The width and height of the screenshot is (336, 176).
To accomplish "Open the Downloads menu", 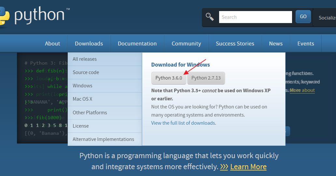I will click(x=89, y=44).
